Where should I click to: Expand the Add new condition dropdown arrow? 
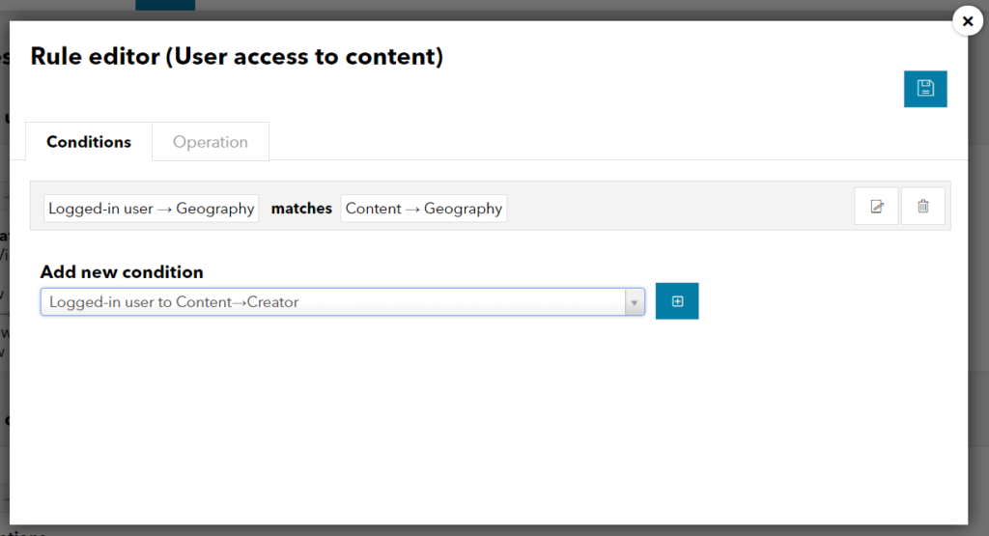(635, 302)
